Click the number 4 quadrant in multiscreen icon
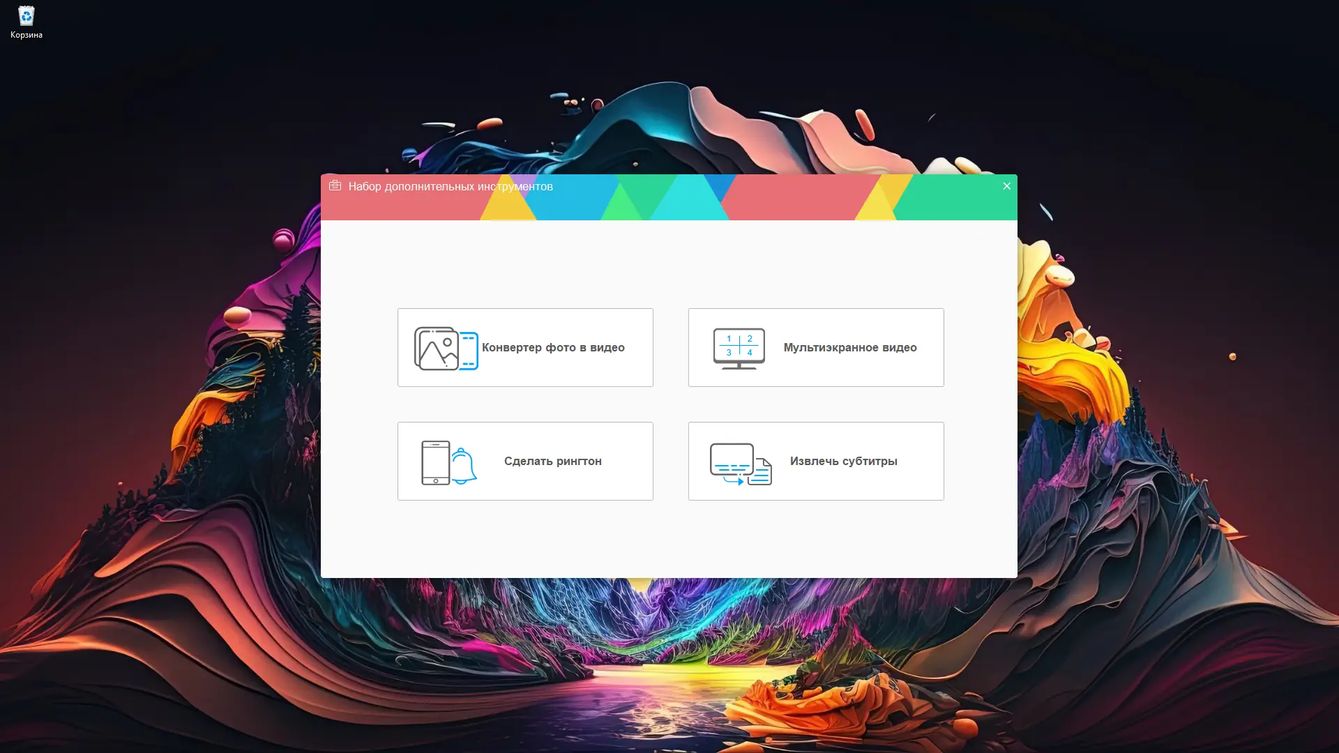Viewport: 1339px width, 753px height. pyautogui.click(x=750, y=353)
